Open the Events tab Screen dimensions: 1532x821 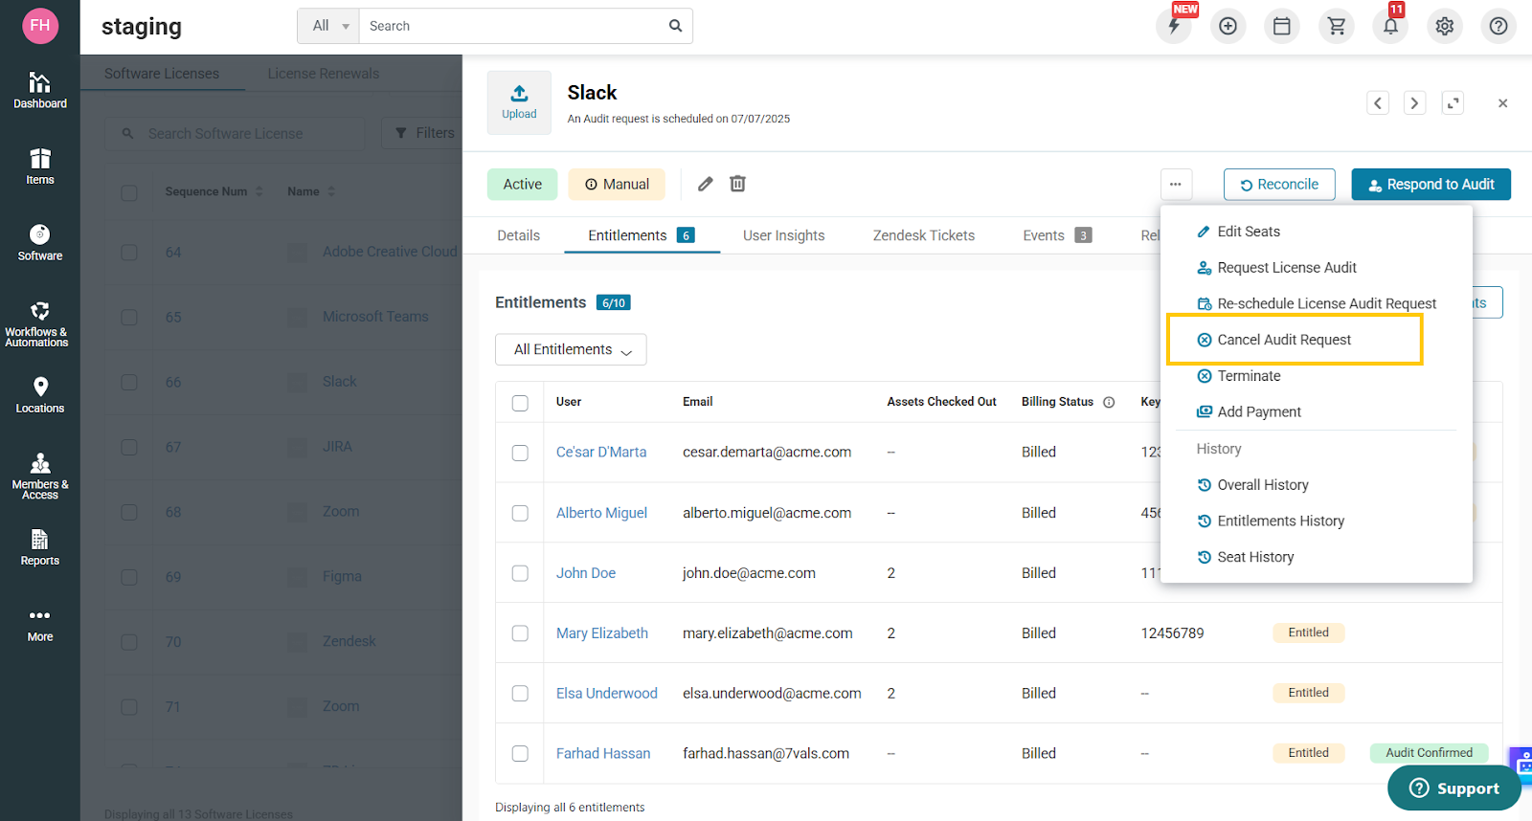coord(1056,235)
